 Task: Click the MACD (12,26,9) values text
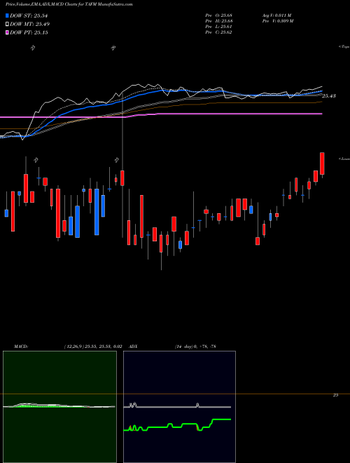(93, 347)
